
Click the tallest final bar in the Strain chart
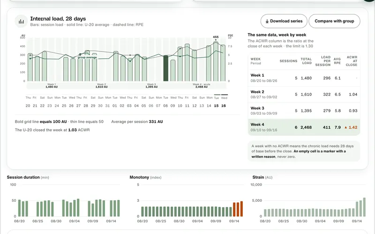click(364, 207)
